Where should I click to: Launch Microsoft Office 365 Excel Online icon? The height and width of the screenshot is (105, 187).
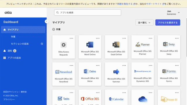[x=116, y=45]
